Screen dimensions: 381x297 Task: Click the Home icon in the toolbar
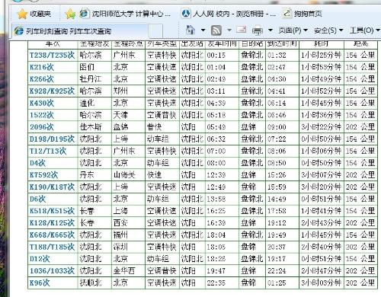coord(190,30)
